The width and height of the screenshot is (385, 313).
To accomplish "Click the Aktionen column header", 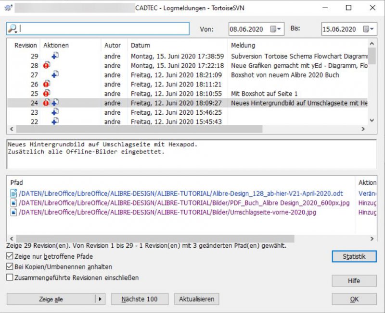I will [x=56, y=45].
